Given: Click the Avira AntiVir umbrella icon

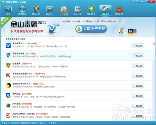Looking at the screenshot, I should coord(8,116).
